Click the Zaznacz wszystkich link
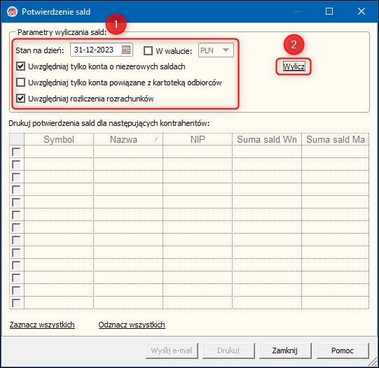Image resolution: width=379 pixels, height=368 pixels. point(42,325)
